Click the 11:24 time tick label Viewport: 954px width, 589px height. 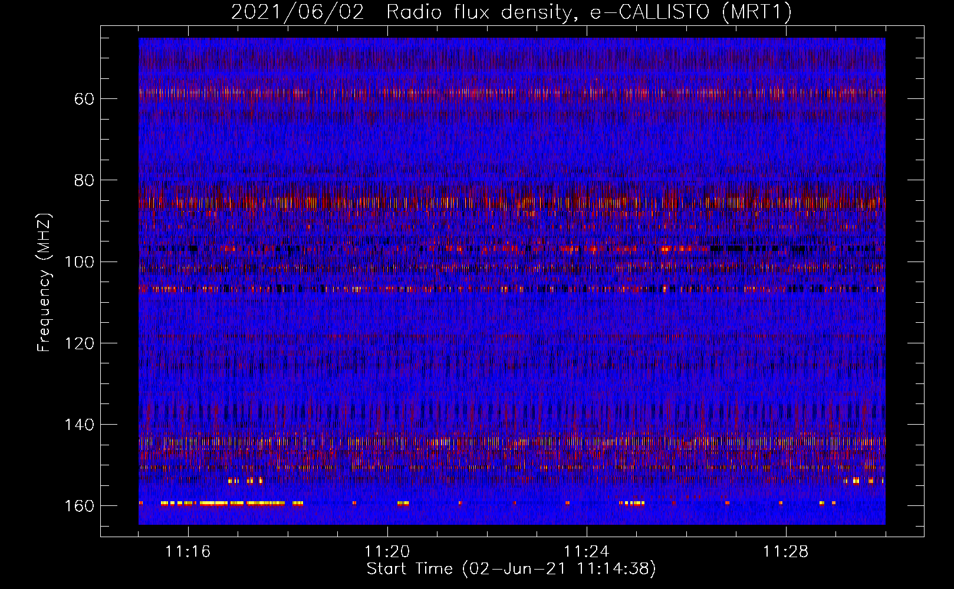pyautogui.click(x=586, y=551)
